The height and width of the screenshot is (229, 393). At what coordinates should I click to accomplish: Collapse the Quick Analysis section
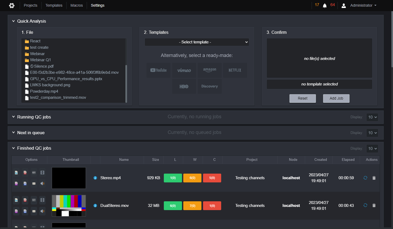click(13, 21)
